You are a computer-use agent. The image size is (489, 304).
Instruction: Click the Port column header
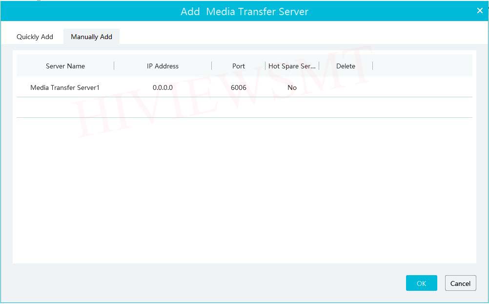(x=239, y=66)
